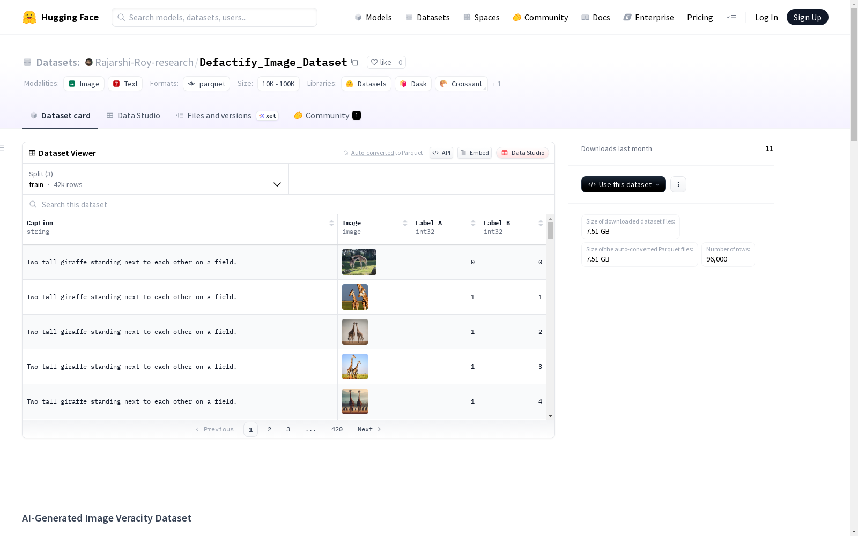Click the page vertical scrollbar thumb
Screen dimensions: 858x536
[x=854, y=75]
